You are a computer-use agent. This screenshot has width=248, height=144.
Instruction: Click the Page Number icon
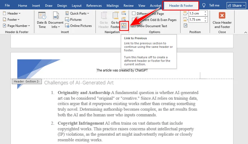pos(4,26)
